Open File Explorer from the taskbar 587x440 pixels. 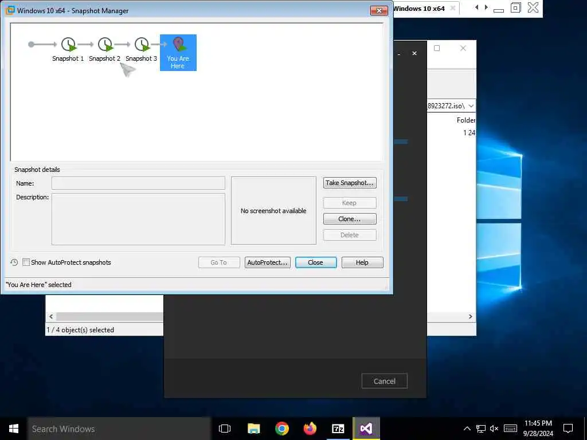(254, 429)
